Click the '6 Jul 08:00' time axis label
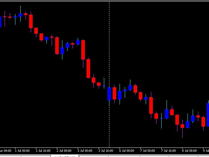Viewport: 209px width, 157px height. 127,151
